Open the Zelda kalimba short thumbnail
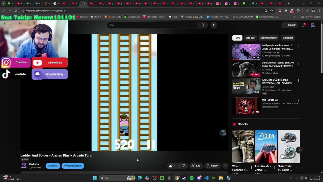The height and width of the screenshot is (182, 323). (x=266, y=146)
